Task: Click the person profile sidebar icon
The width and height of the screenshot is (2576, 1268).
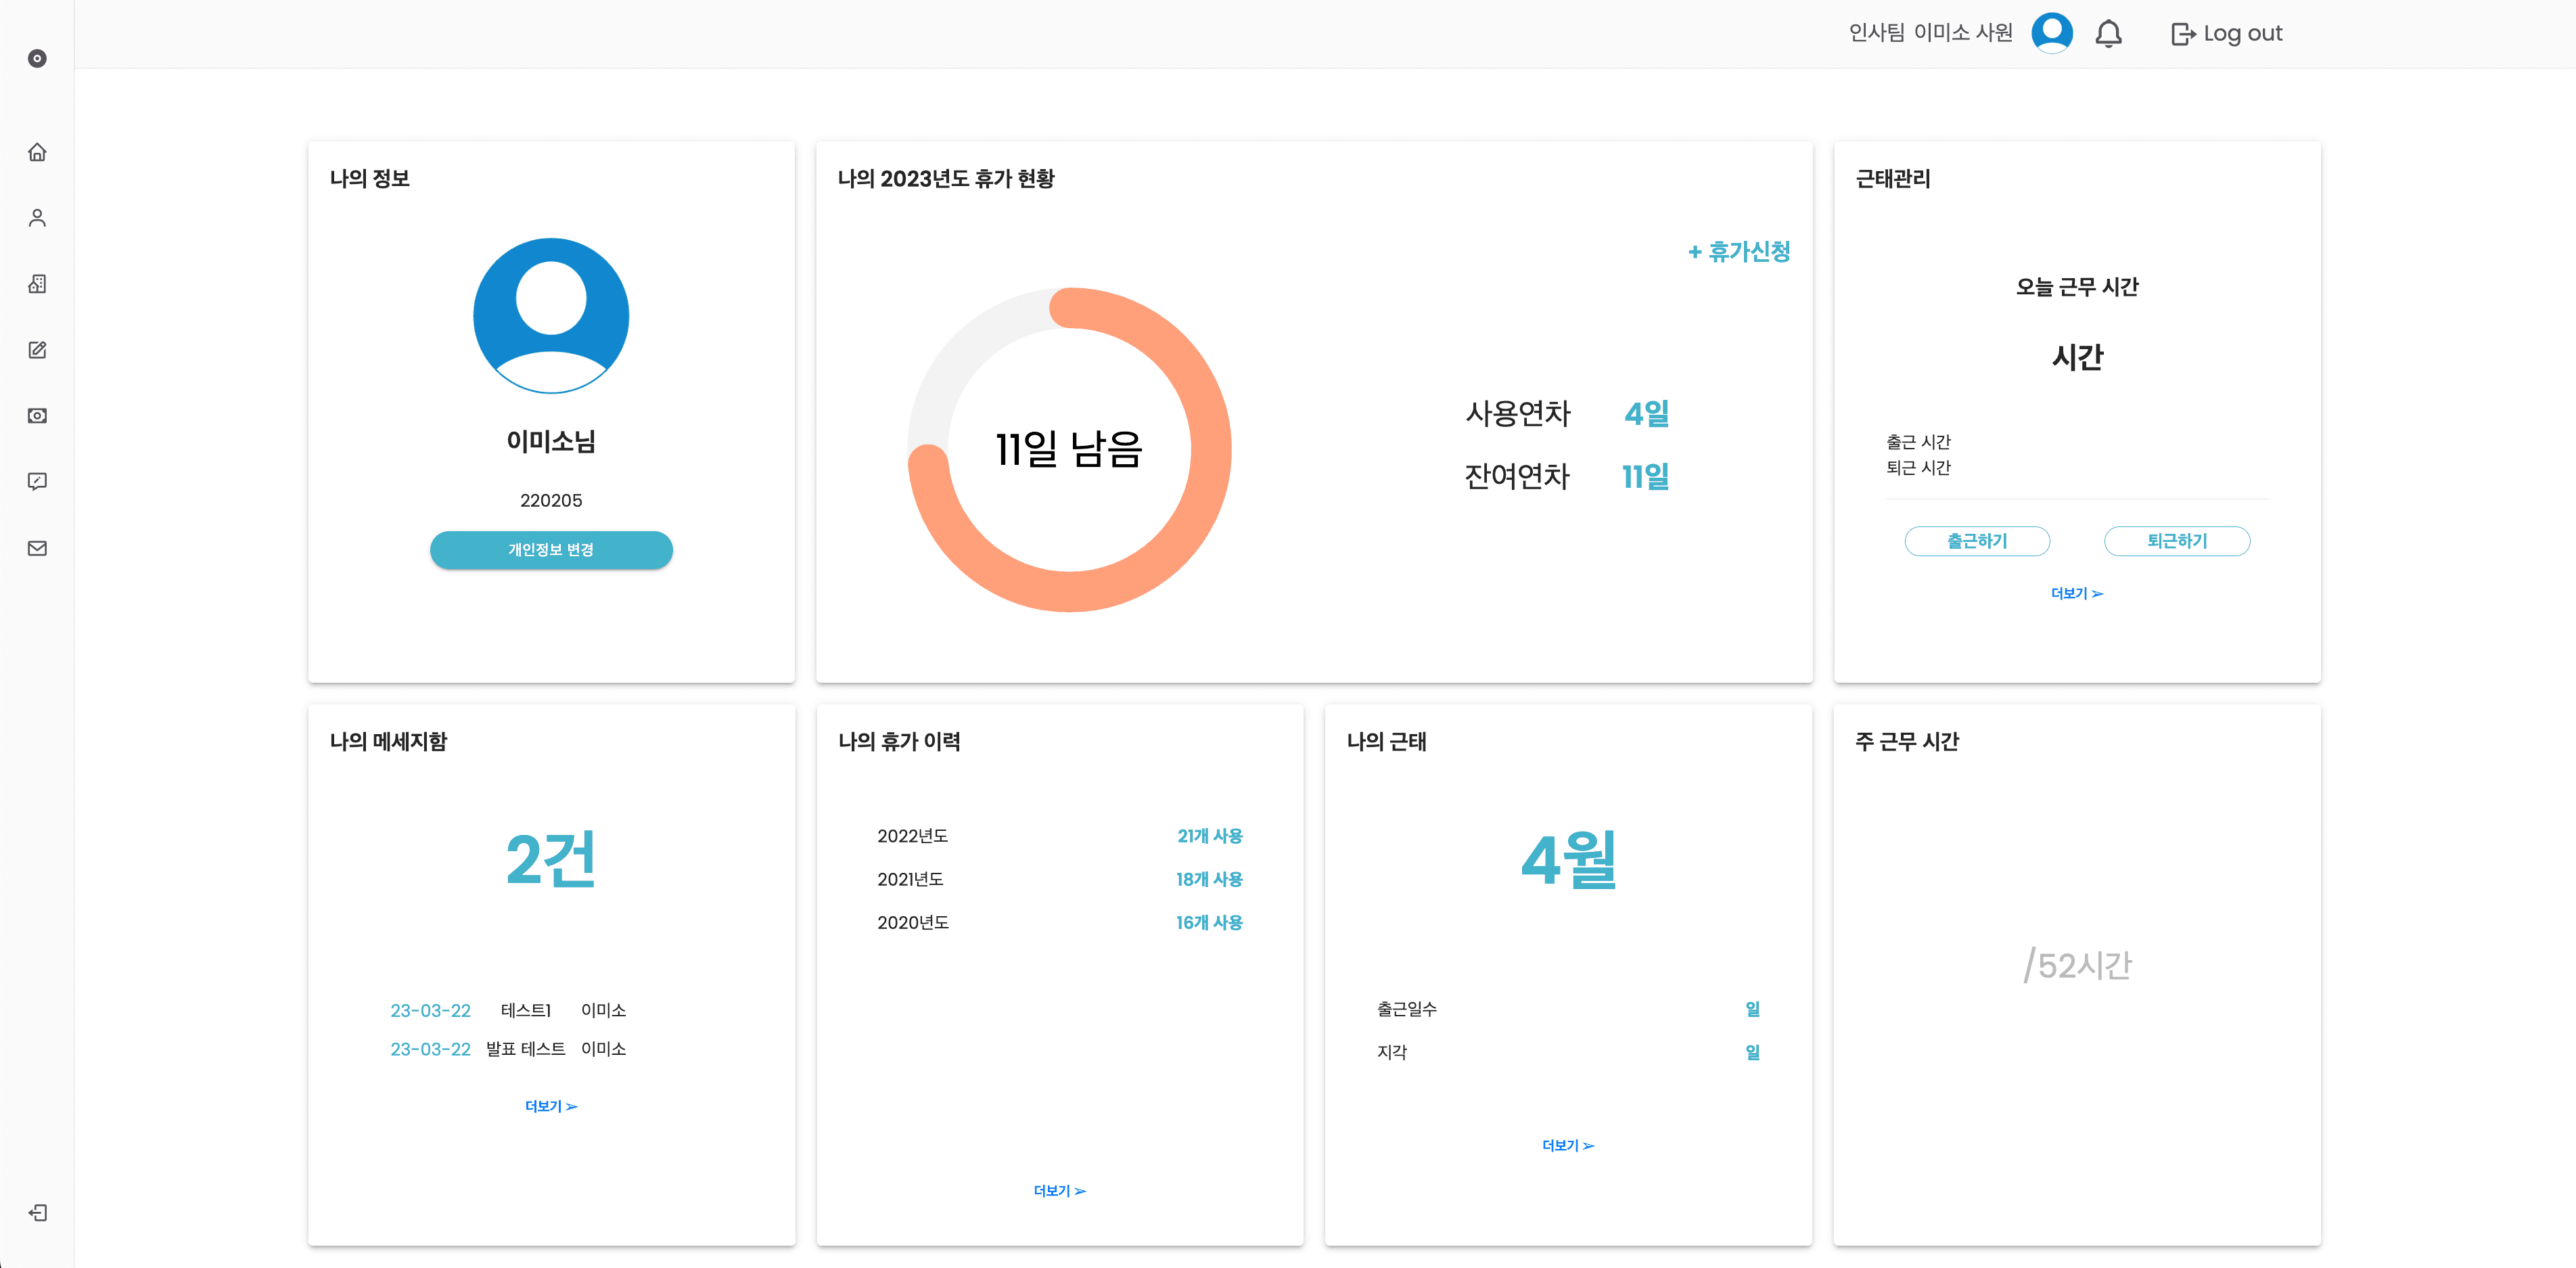Action: (x=37, y=218)
